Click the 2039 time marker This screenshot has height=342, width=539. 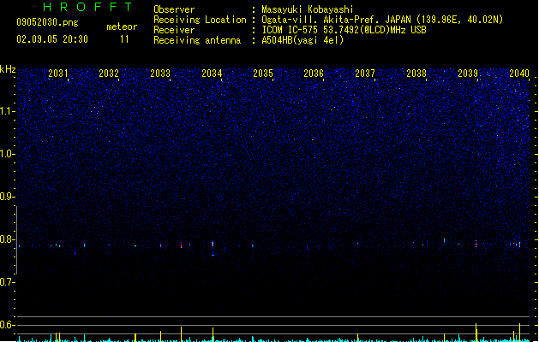[468, 74]
